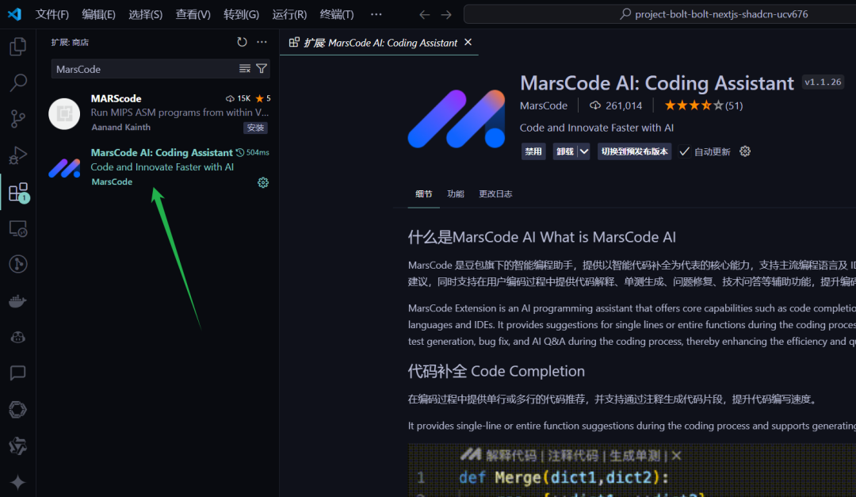Image resolution: width=856 pixels, height=497 pixels.
Task: Open the gear menu on extension detail page
Action: tap(745, 151)
